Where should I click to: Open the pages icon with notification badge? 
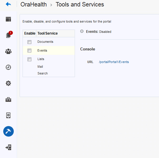[x=9, y=35]
